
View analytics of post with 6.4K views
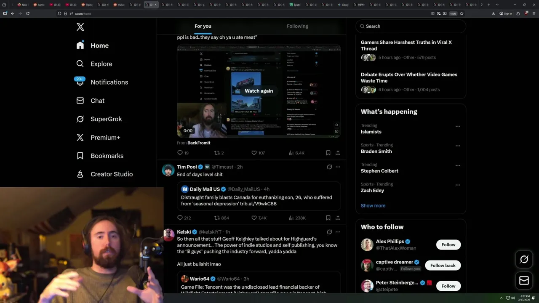(x=296, y=153)
